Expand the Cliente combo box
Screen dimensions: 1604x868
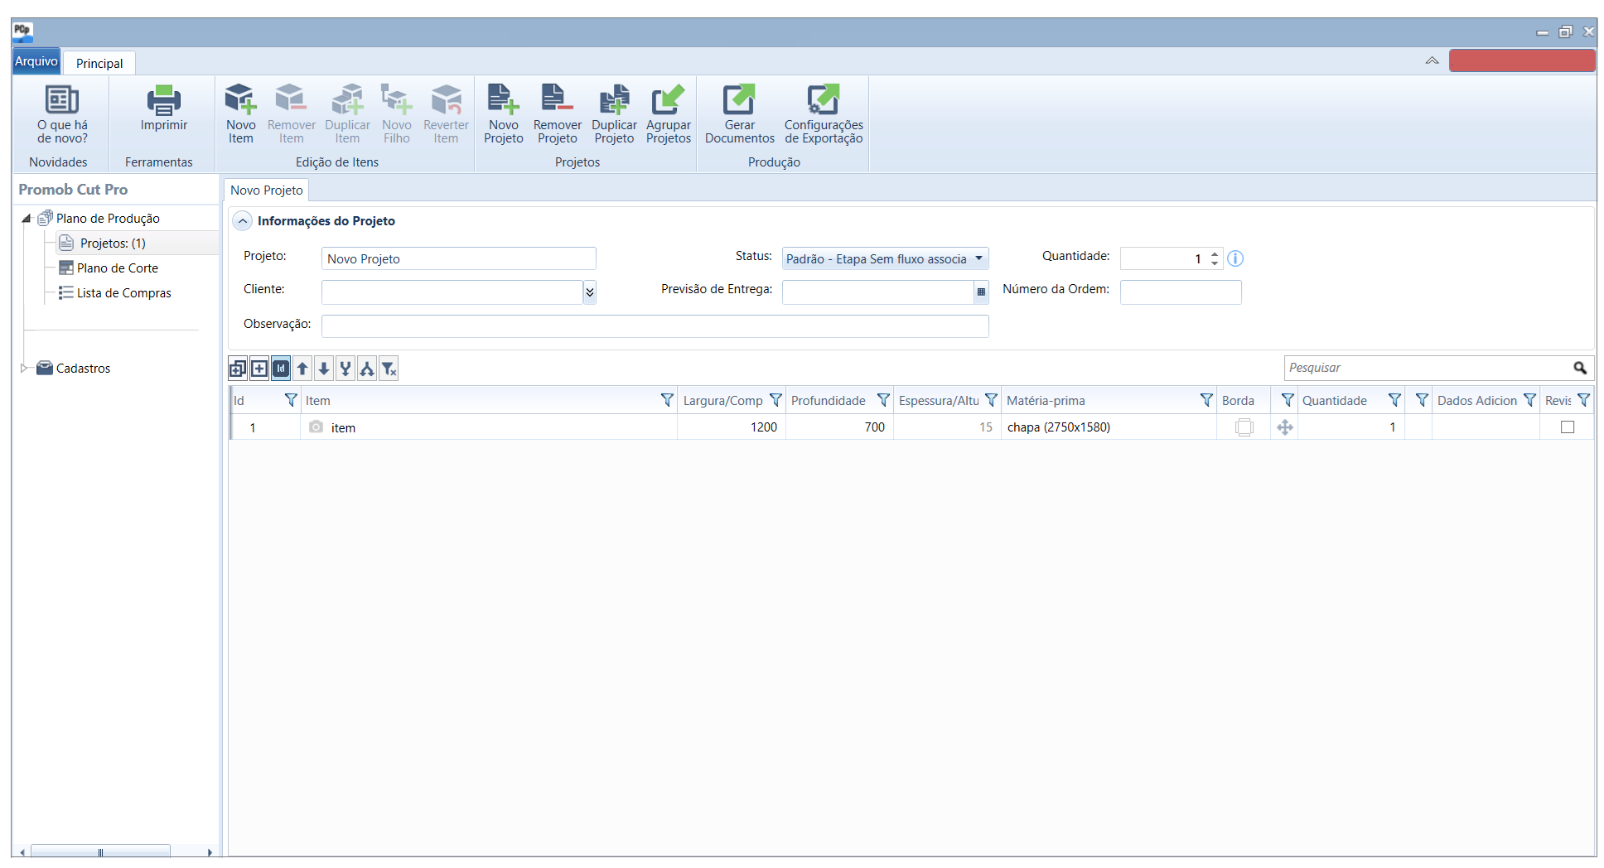(x=589, y=292)
